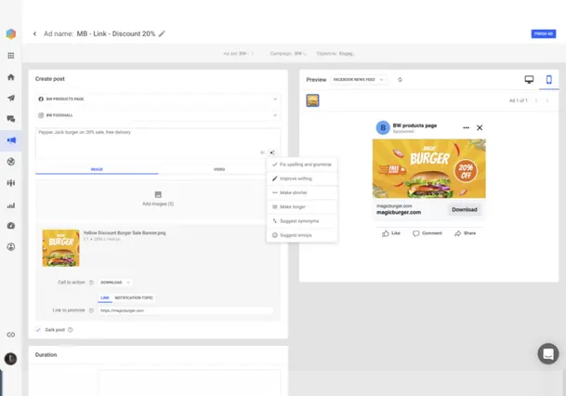Refresh the ad preview
566x396 pixels.
400,79
